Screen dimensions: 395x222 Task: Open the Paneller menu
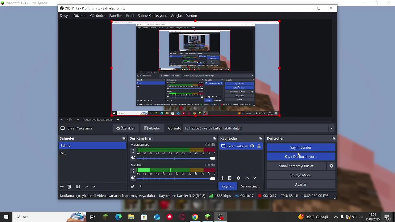115,16
